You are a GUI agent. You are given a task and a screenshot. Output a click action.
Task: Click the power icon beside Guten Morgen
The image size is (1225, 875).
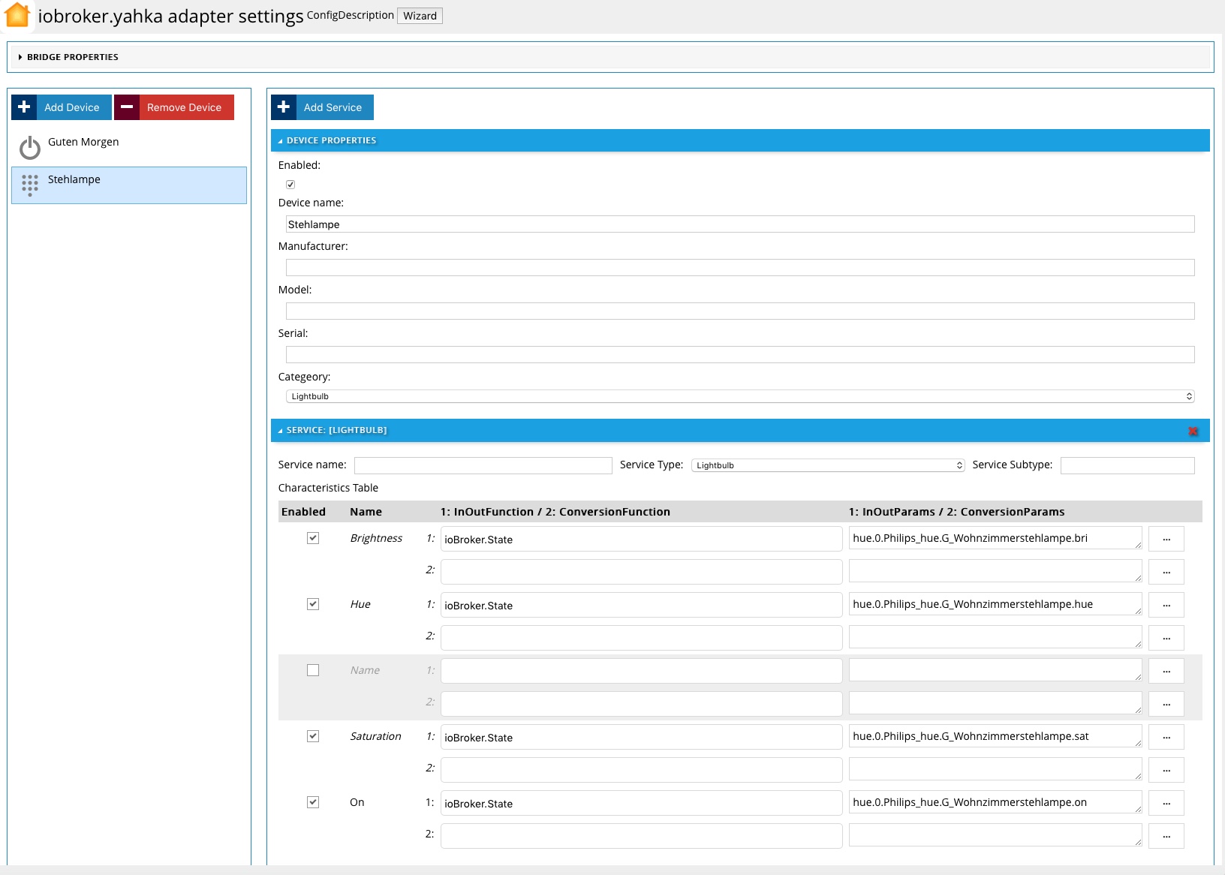30,148
